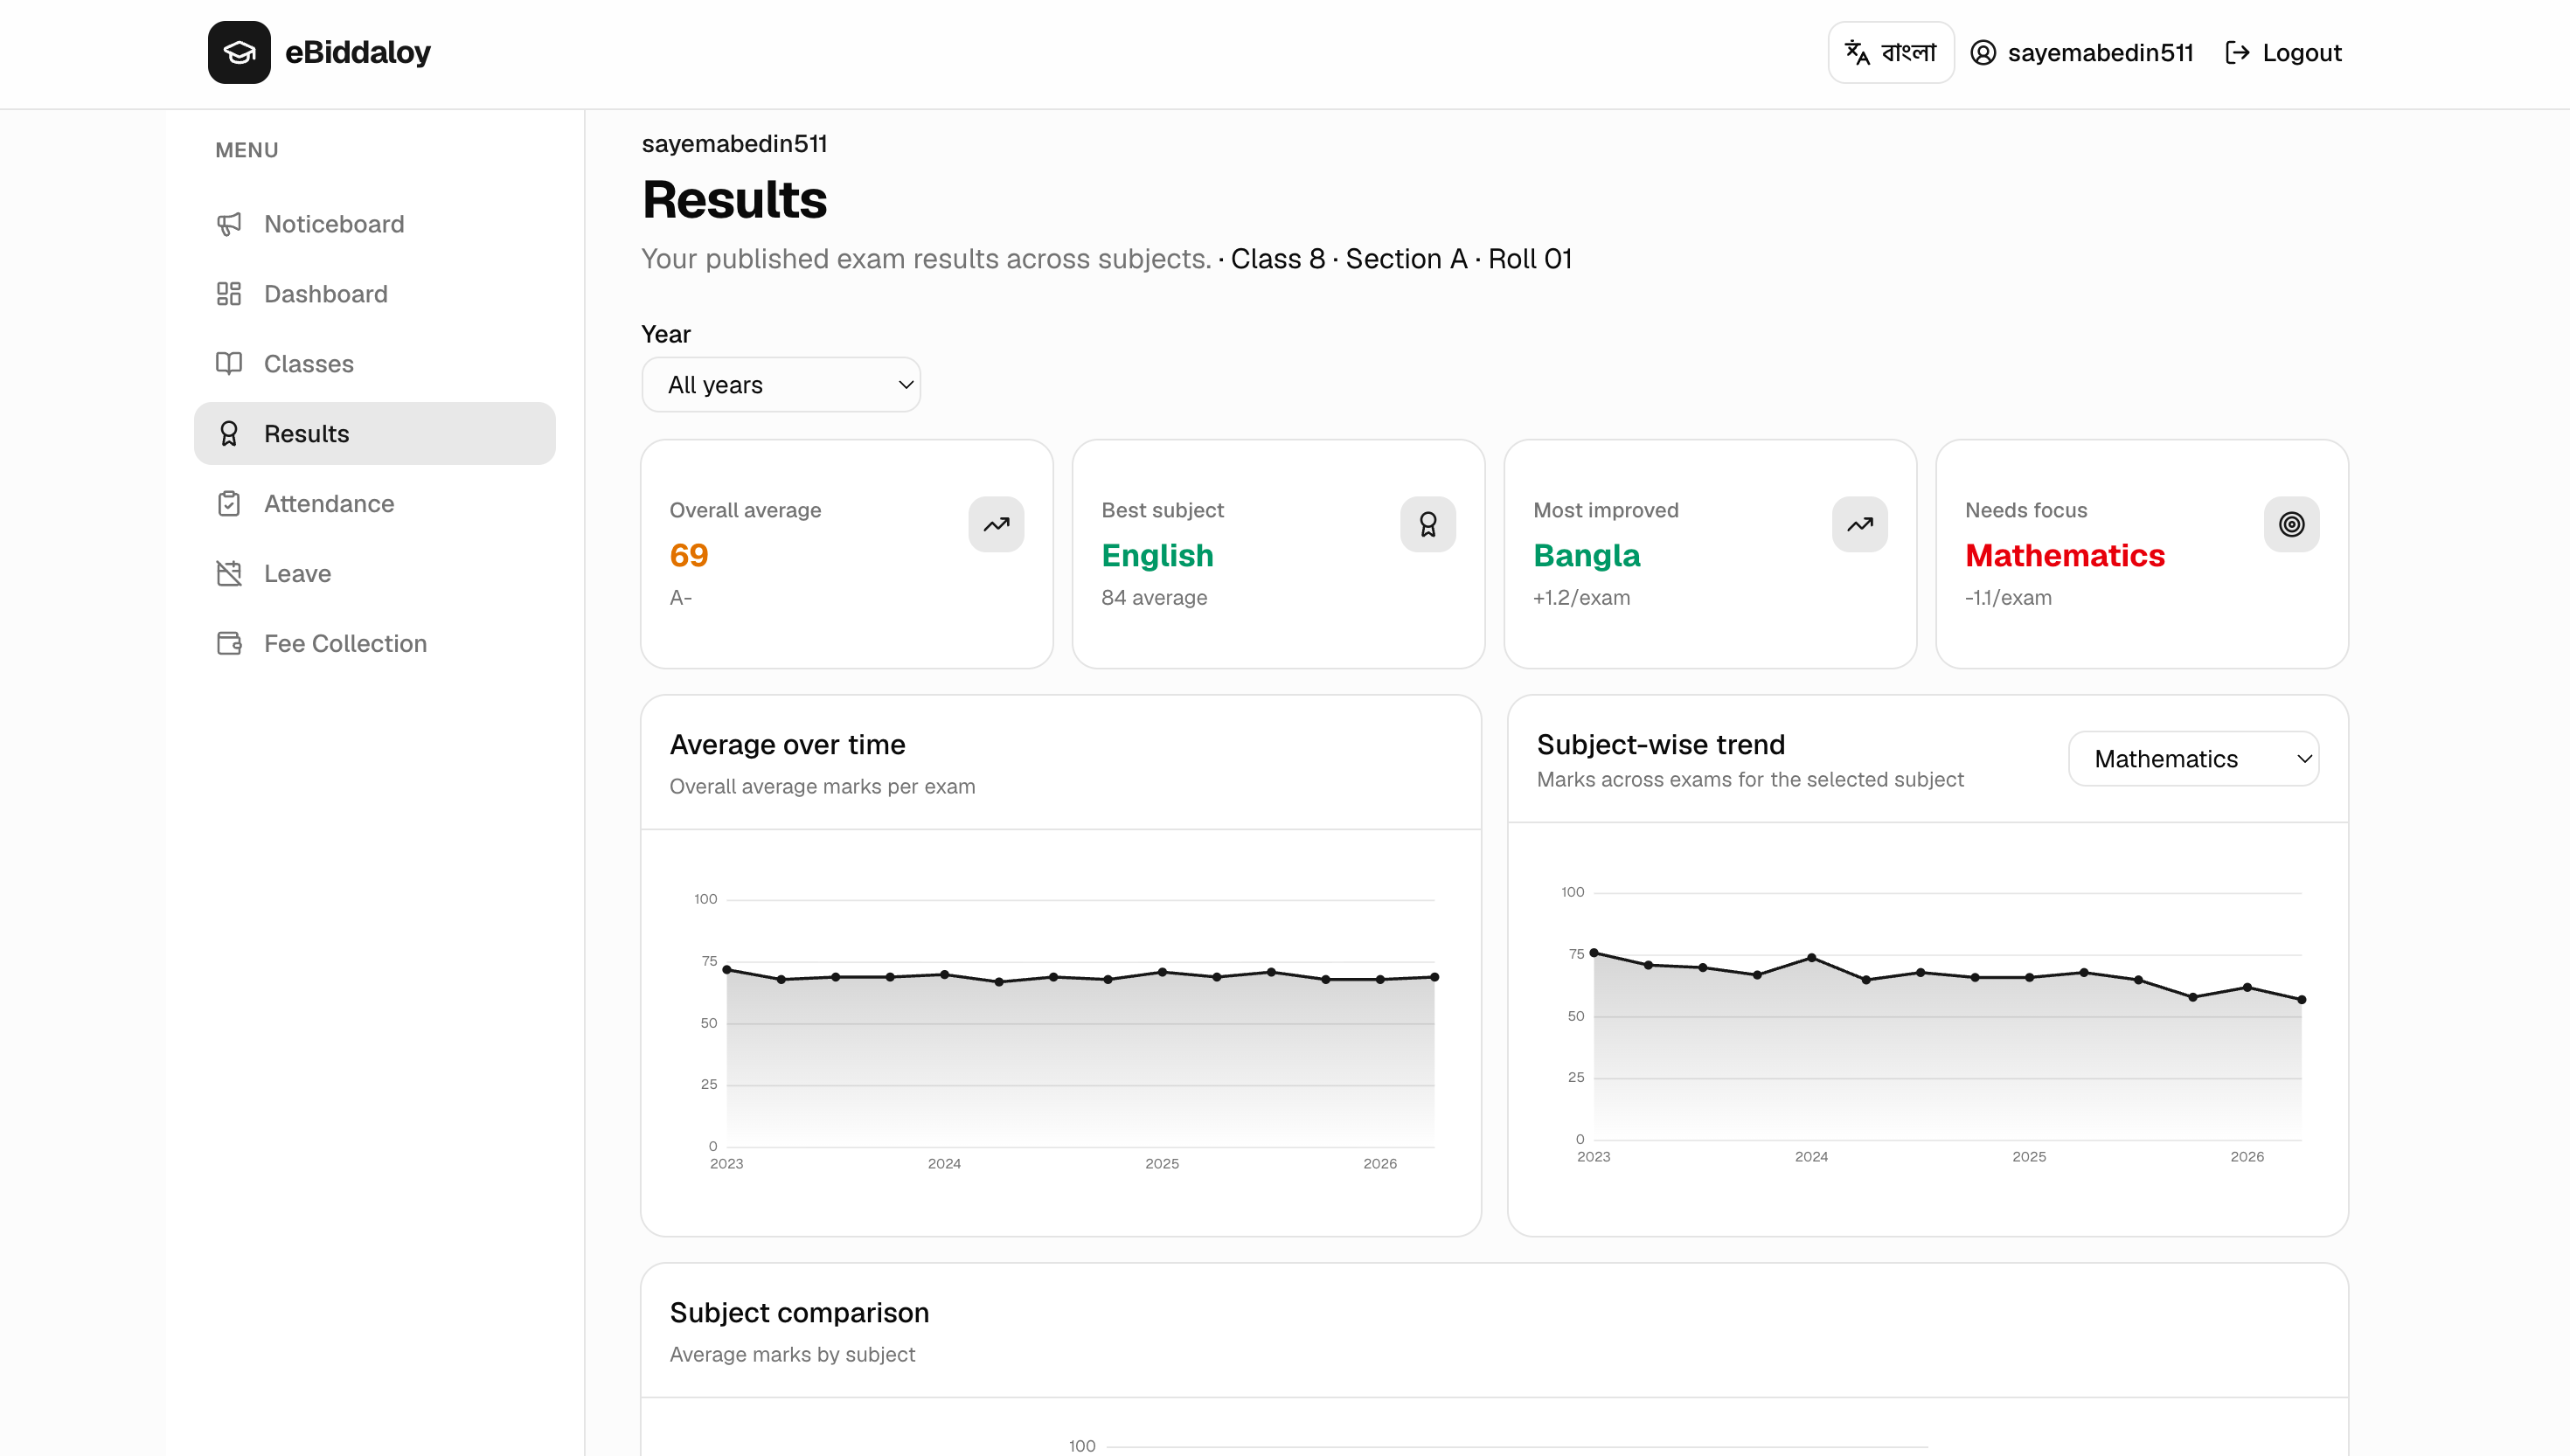Open the Noticeboard menu item

point(375,224)
